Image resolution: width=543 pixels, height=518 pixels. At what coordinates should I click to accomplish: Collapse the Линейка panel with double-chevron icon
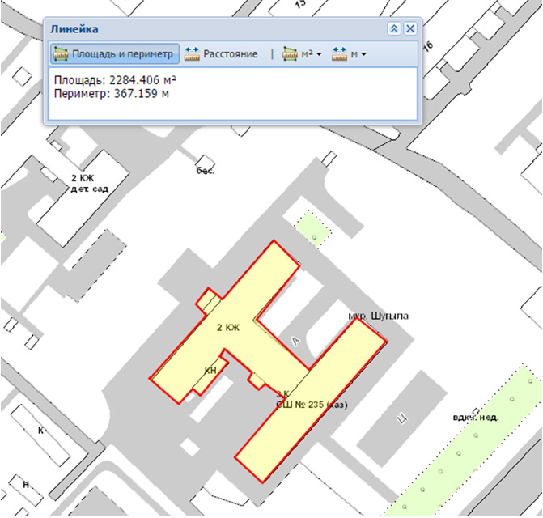point(394,28)
